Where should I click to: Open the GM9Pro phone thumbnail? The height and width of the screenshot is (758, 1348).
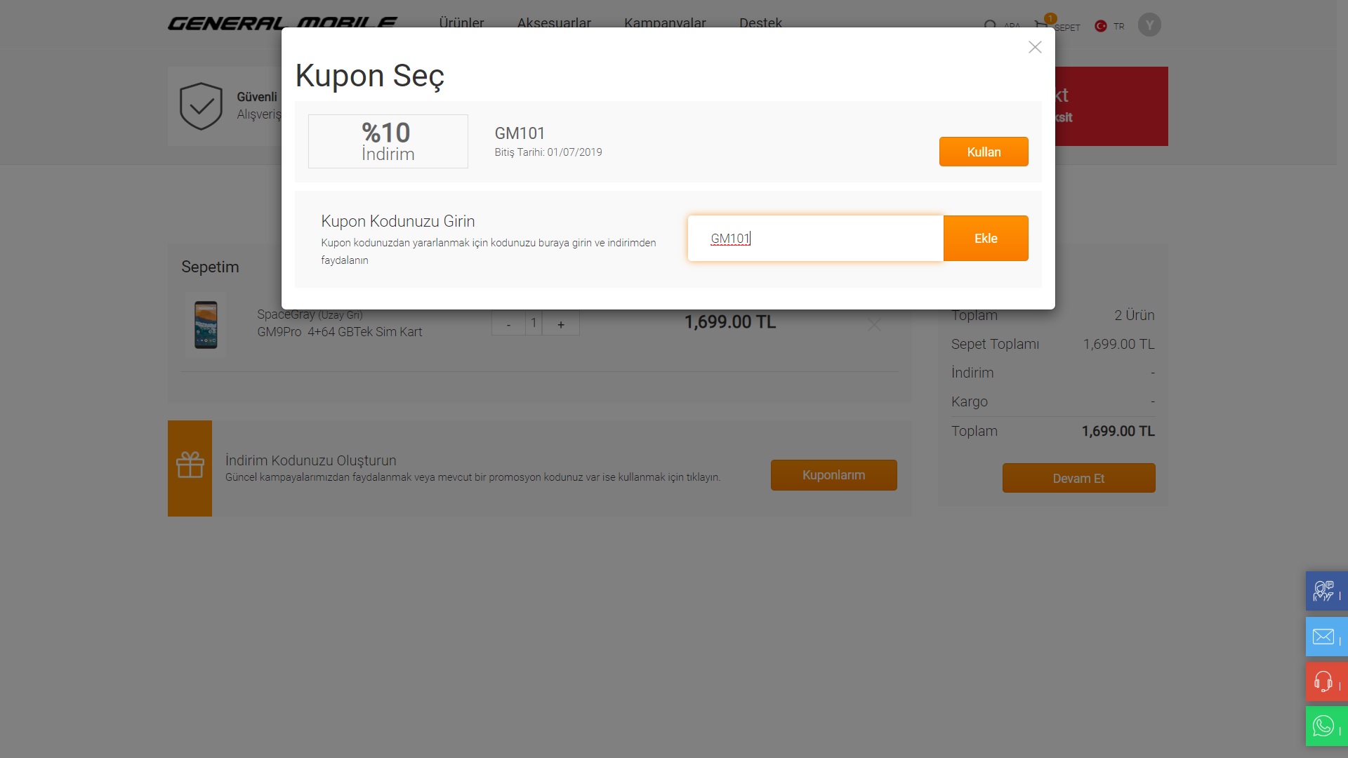[x=206, y=325]
